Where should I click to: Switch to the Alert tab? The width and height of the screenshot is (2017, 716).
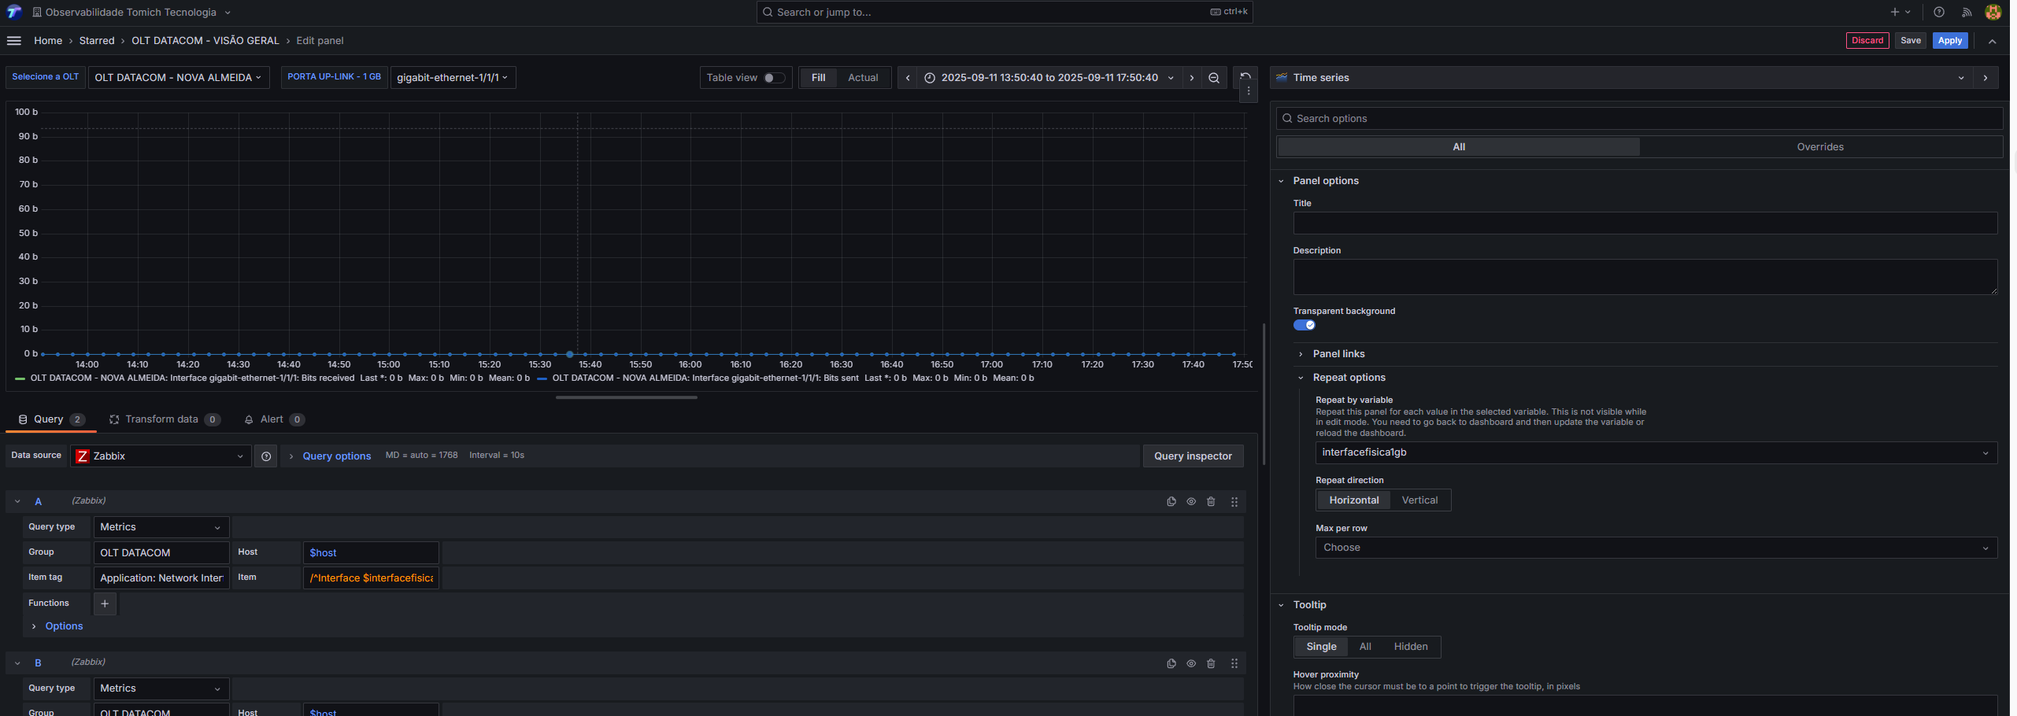point(274,419)
